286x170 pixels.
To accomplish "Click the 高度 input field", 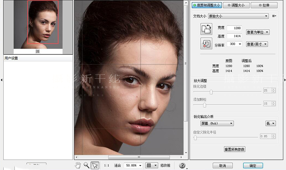I will [x=234, y=36].
